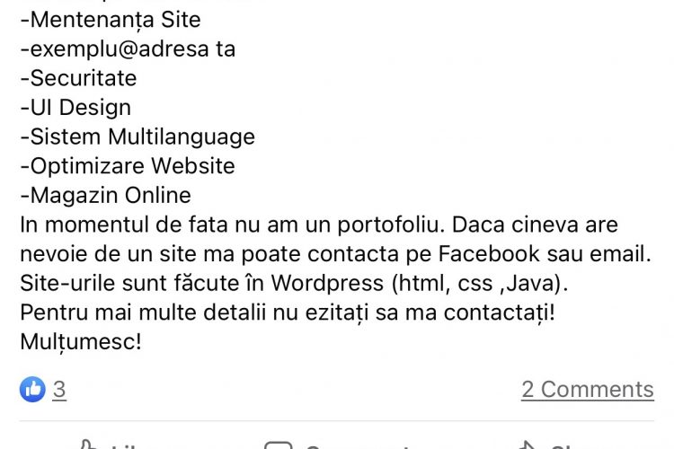Select the exemplu@adresa ta text
Viewport: 674px width, 449px height.
point(128,48)
